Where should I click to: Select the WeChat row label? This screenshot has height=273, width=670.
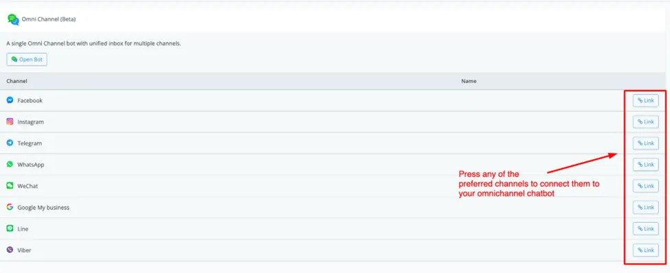[27, 186]
